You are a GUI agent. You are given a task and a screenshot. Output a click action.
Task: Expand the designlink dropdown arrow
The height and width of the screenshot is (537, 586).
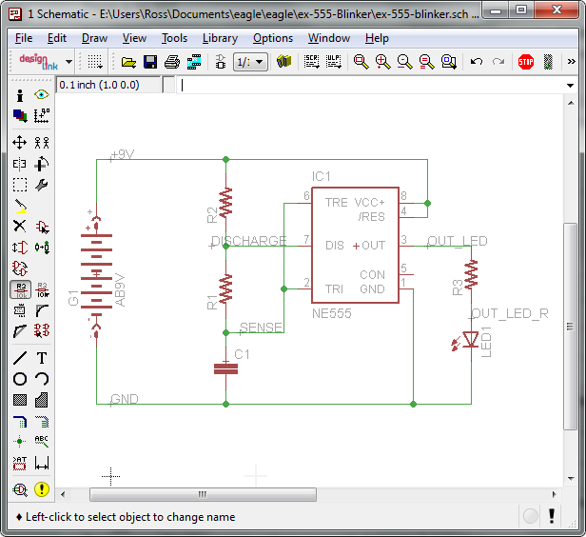68,62
